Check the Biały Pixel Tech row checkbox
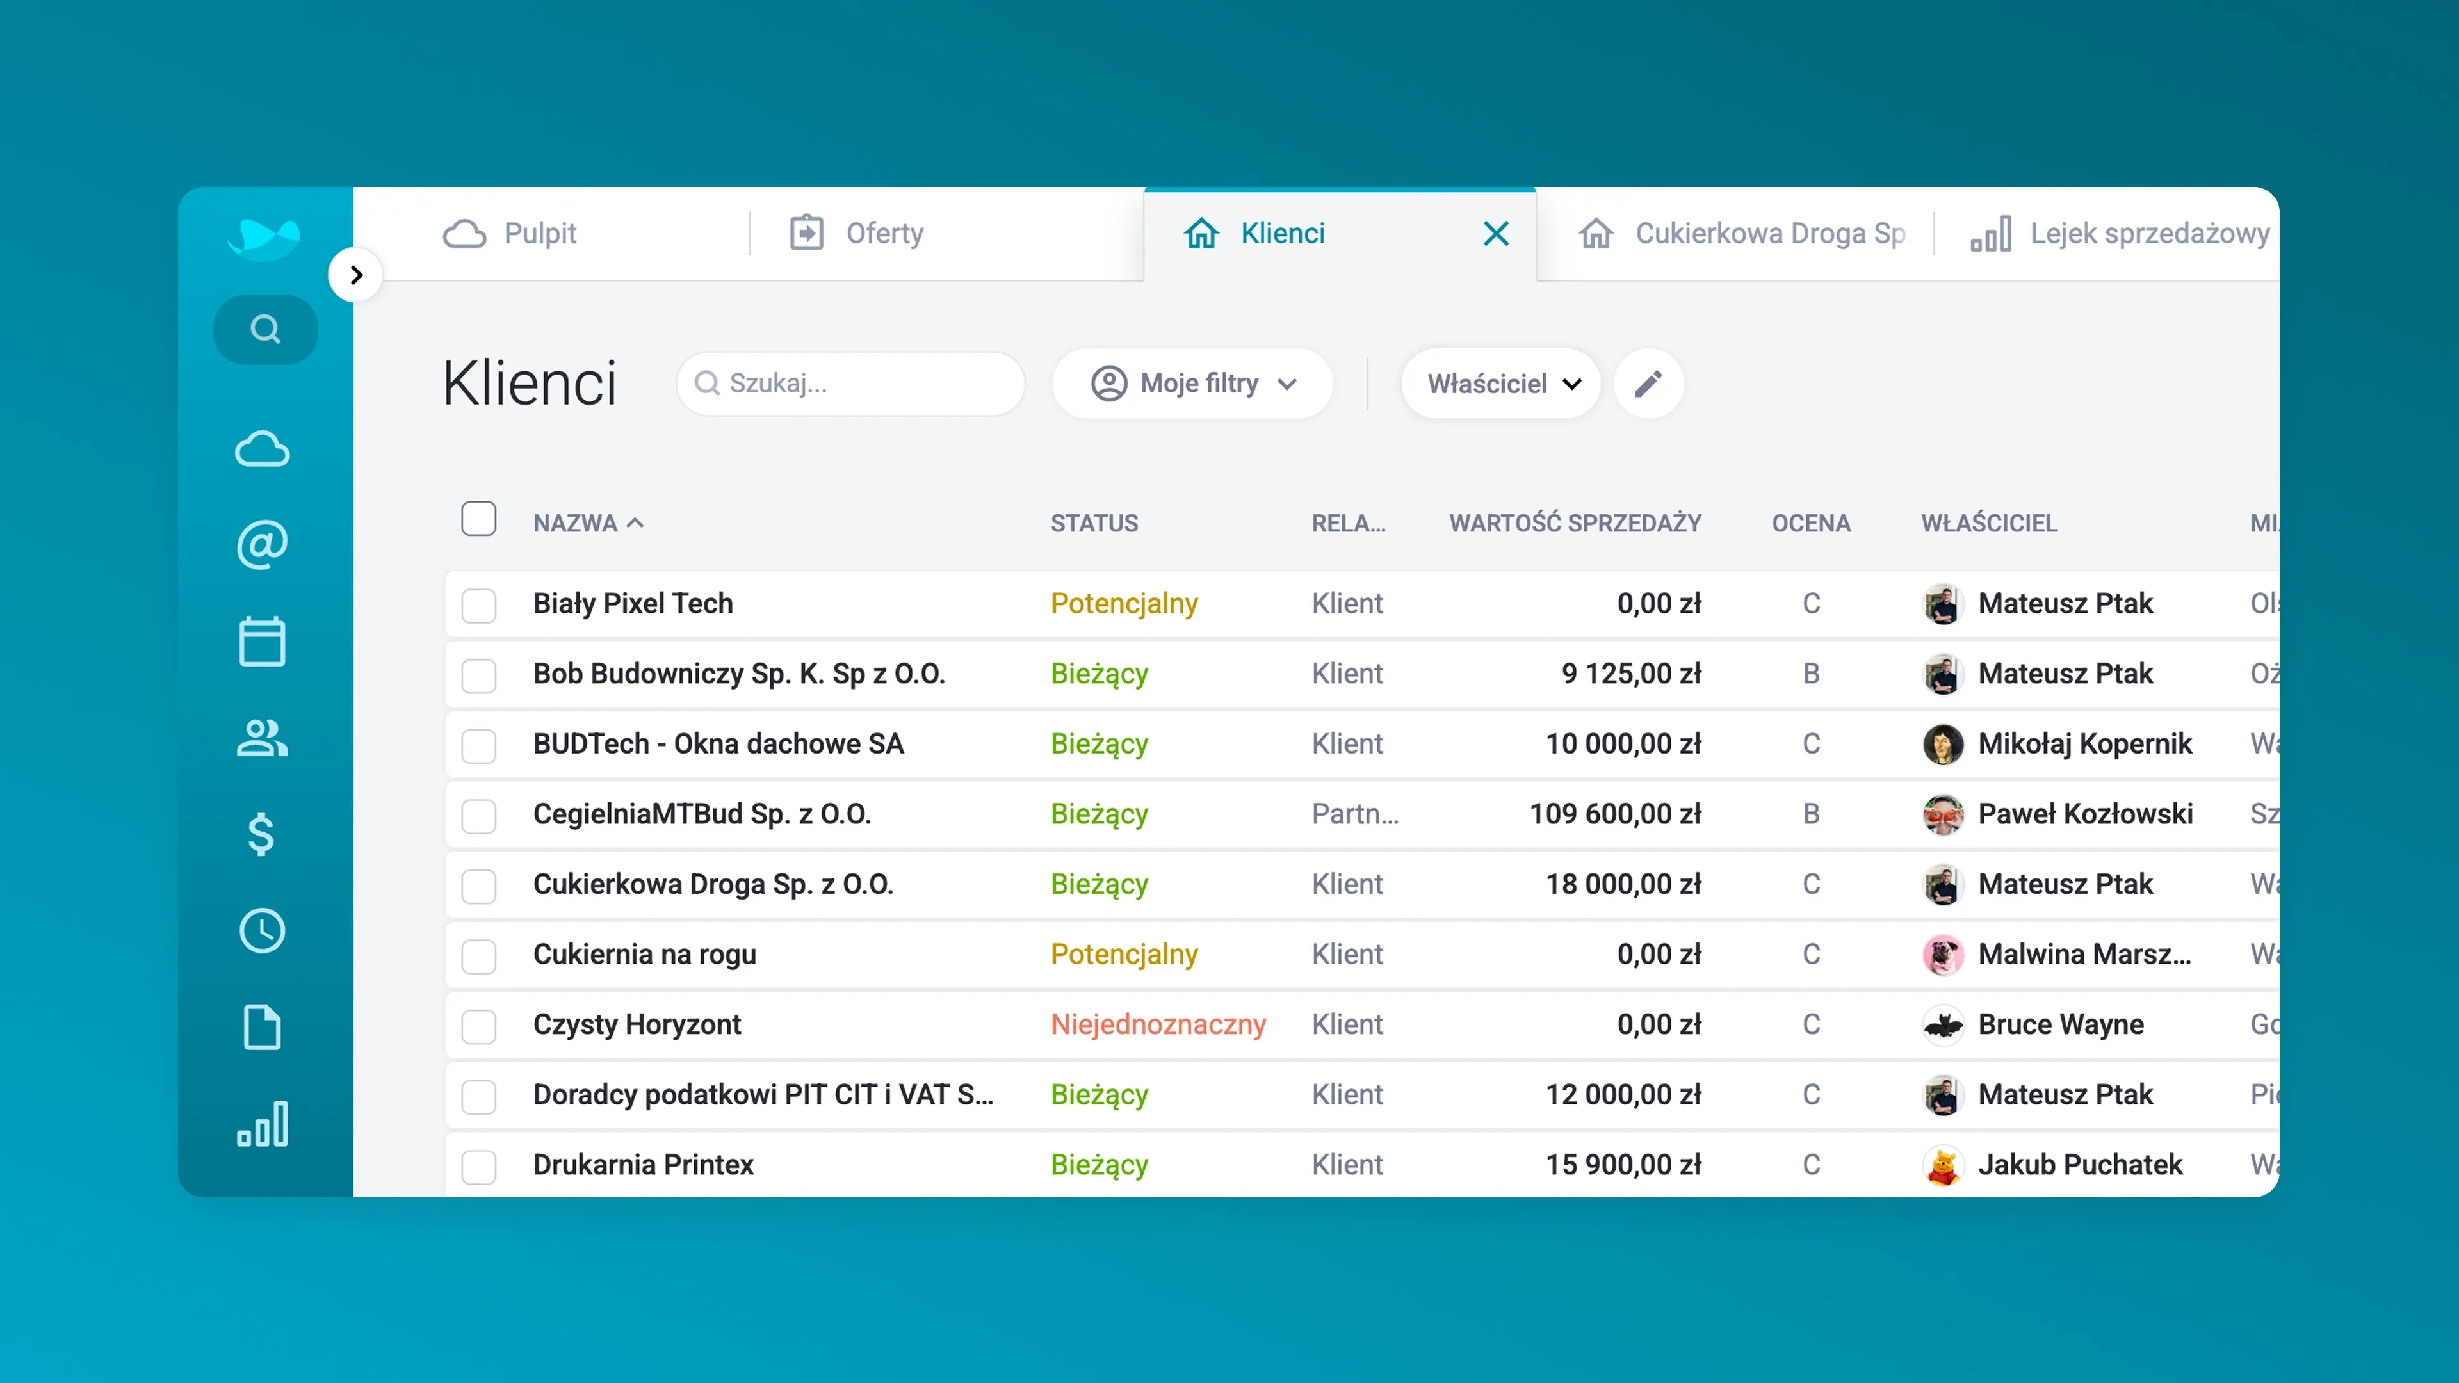2459x1383 pixels. pyautogui.click(x=478, y=604)
